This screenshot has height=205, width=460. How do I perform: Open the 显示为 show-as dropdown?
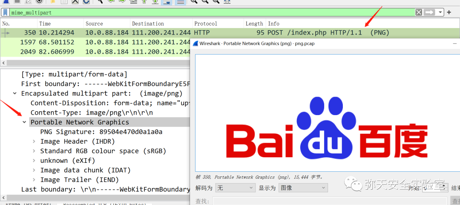[x=303, y=188]
